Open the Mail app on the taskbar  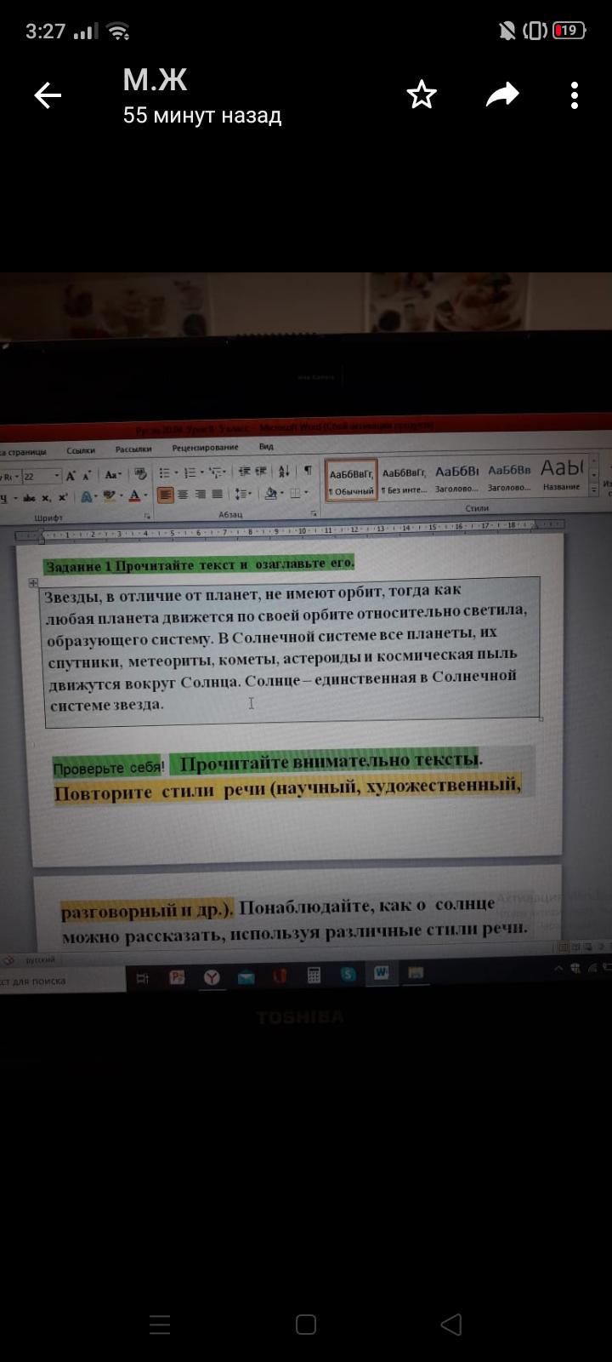point(246,977)
